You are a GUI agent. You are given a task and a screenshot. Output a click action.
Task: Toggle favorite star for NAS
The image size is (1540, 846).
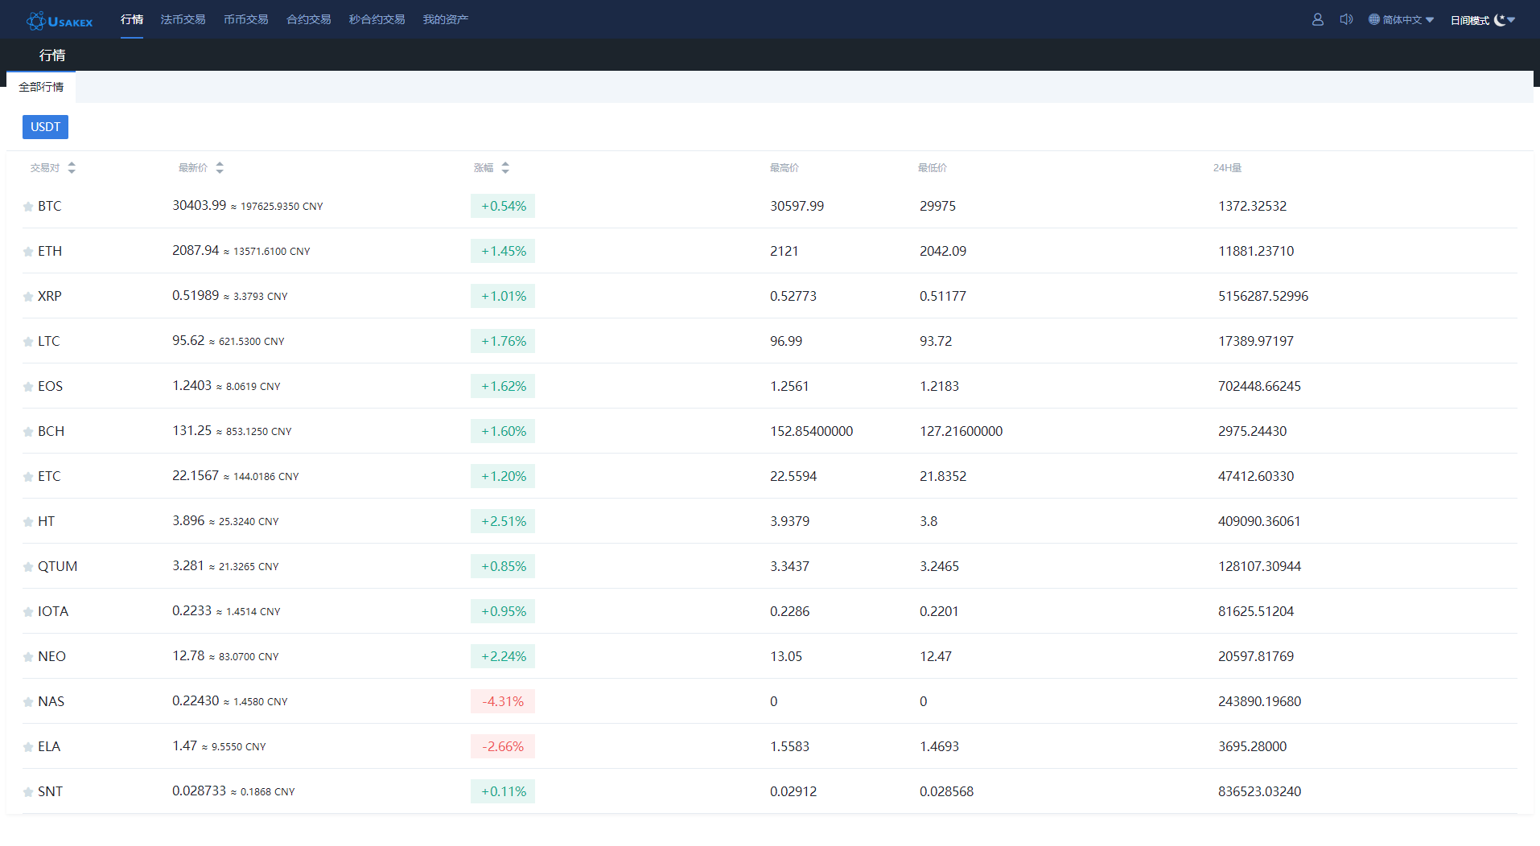click(28, 702)
